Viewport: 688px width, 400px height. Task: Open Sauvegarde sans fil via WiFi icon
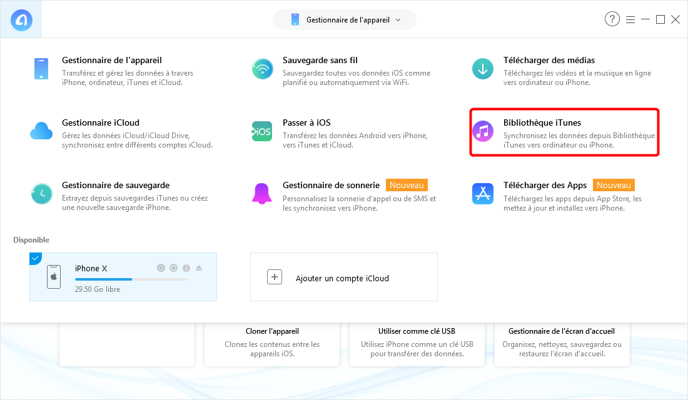(x=262, y=69)
